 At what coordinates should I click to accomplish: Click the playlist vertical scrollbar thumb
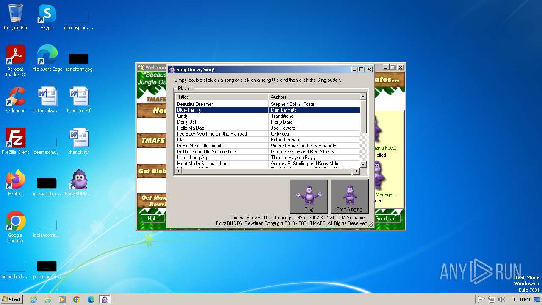363,117
